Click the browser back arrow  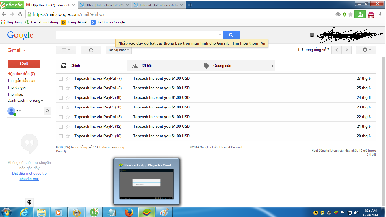pos(4,14)
